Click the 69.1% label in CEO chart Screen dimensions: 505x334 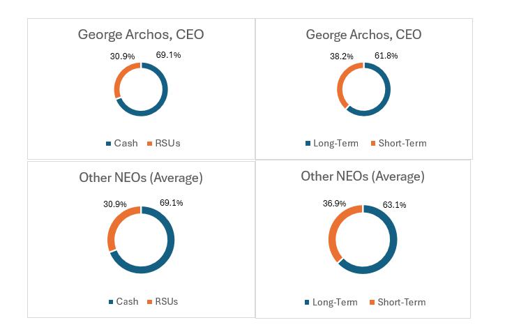click(168, 54)
